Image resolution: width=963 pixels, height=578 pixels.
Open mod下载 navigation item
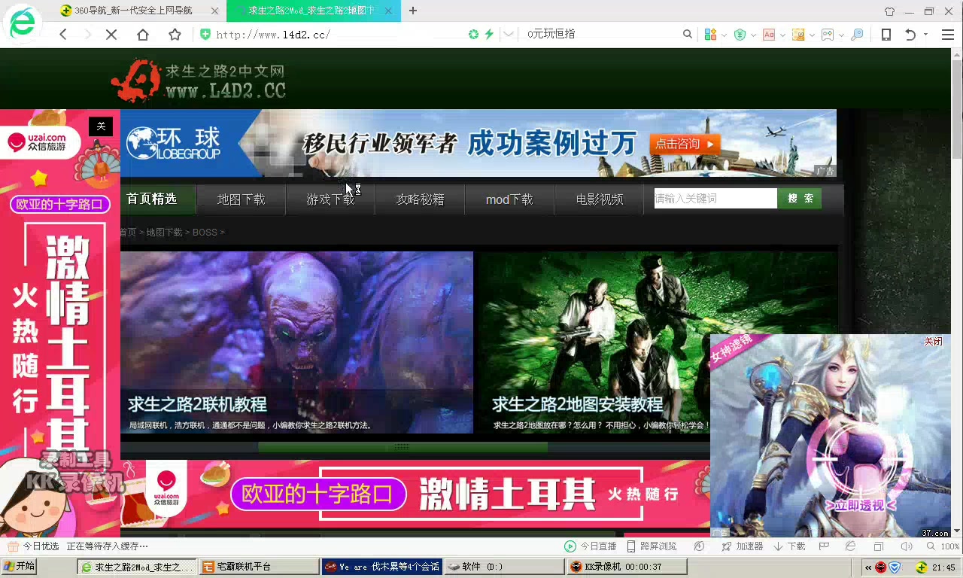click(x=509, y=199)
